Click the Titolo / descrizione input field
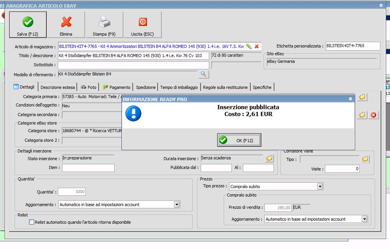This screenshot has width=390, height=249. 133,56
